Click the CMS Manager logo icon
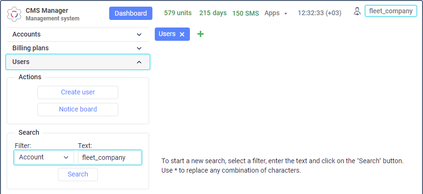This screenshot has width=423, height=194. (14, 14)
